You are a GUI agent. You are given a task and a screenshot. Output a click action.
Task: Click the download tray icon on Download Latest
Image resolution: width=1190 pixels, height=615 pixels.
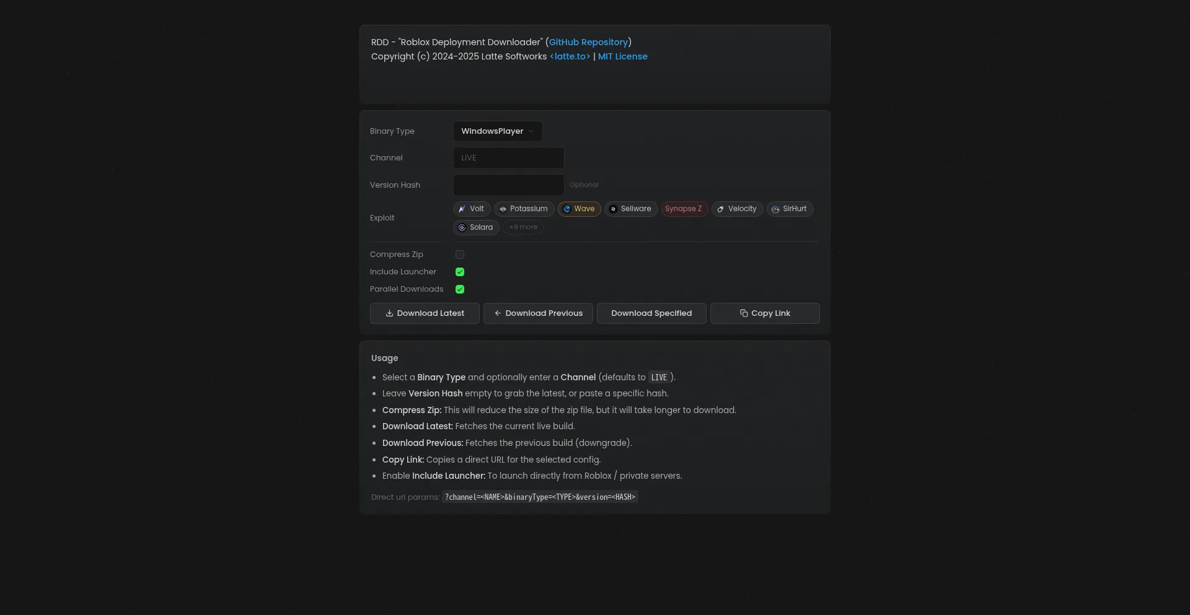[x=389, y=313]
